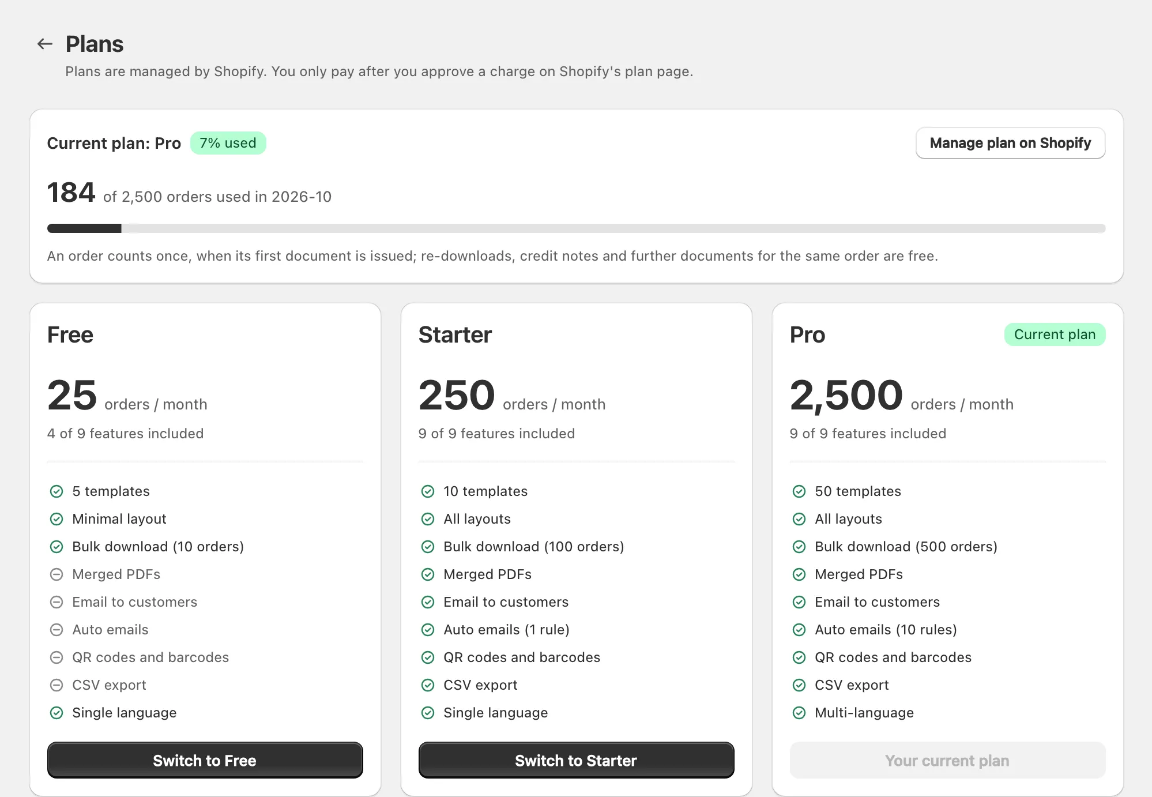
Task: Click the Pro Email to customers text
Action: pos(878,602)
